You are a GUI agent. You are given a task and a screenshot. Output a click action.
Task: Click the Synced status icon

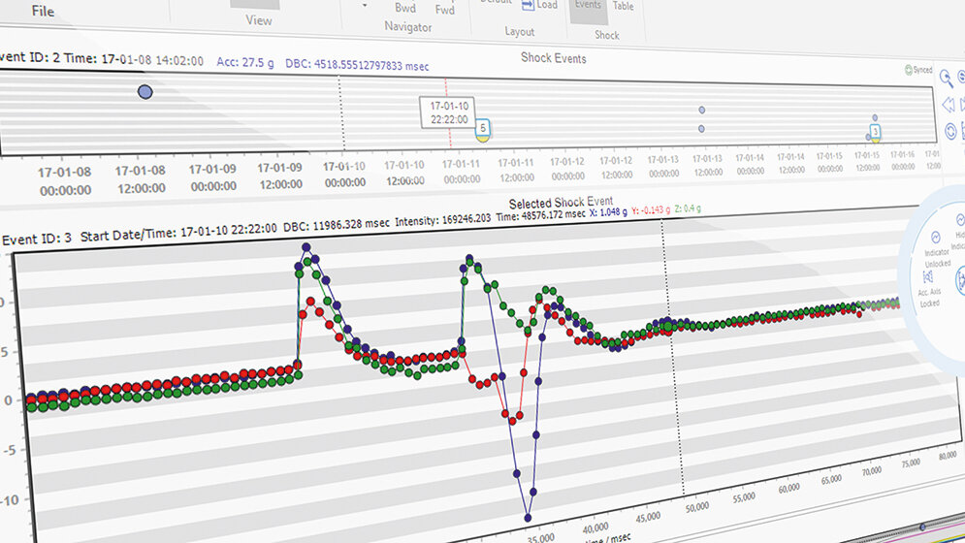[909, 70]
